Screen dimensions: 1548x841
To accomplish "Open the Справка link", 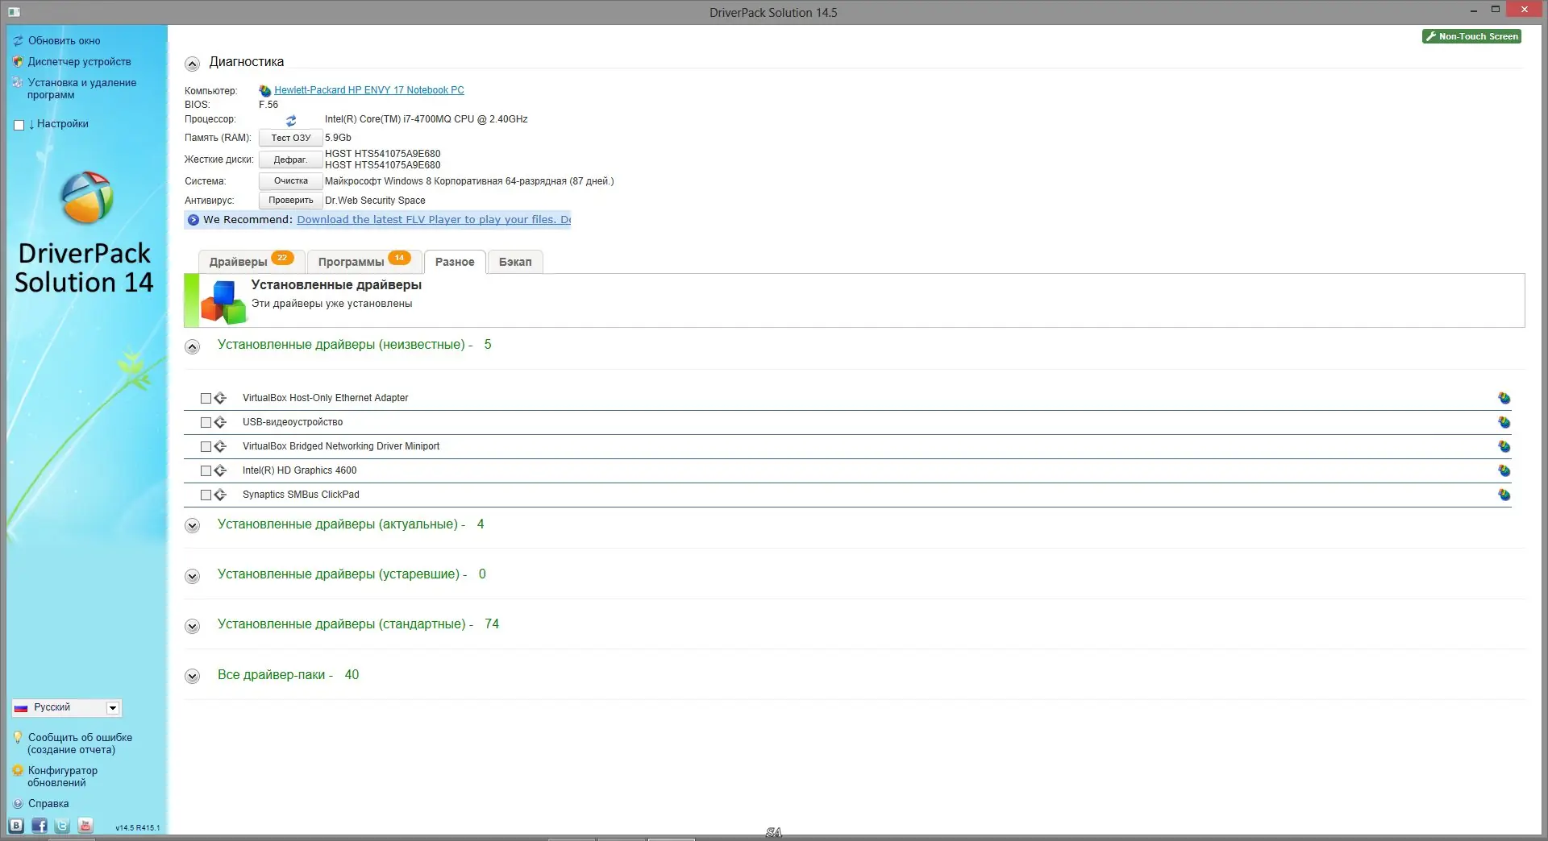I will [x=48, y=803].
